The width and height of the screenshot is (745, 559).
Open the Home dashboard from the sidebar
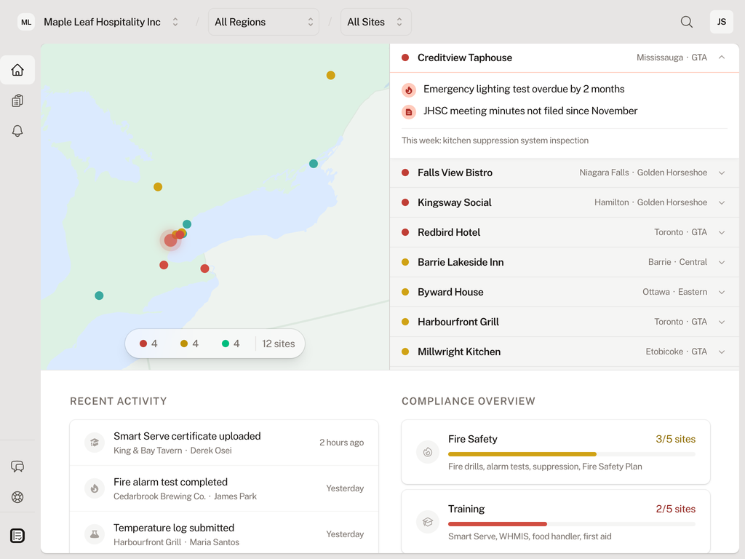click(x=17, y=70)
